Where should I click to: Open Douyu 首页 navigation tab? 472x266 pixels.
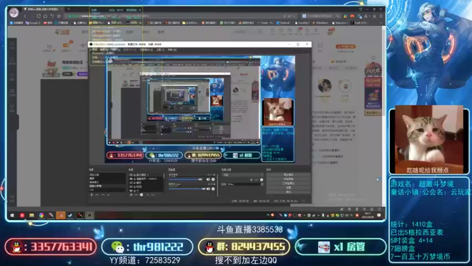(x=85, y=32)
